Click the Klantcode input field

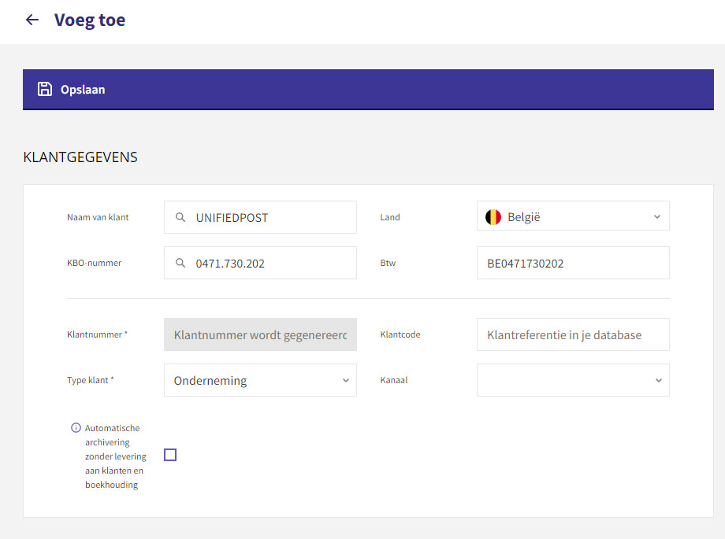click(573, 334)
